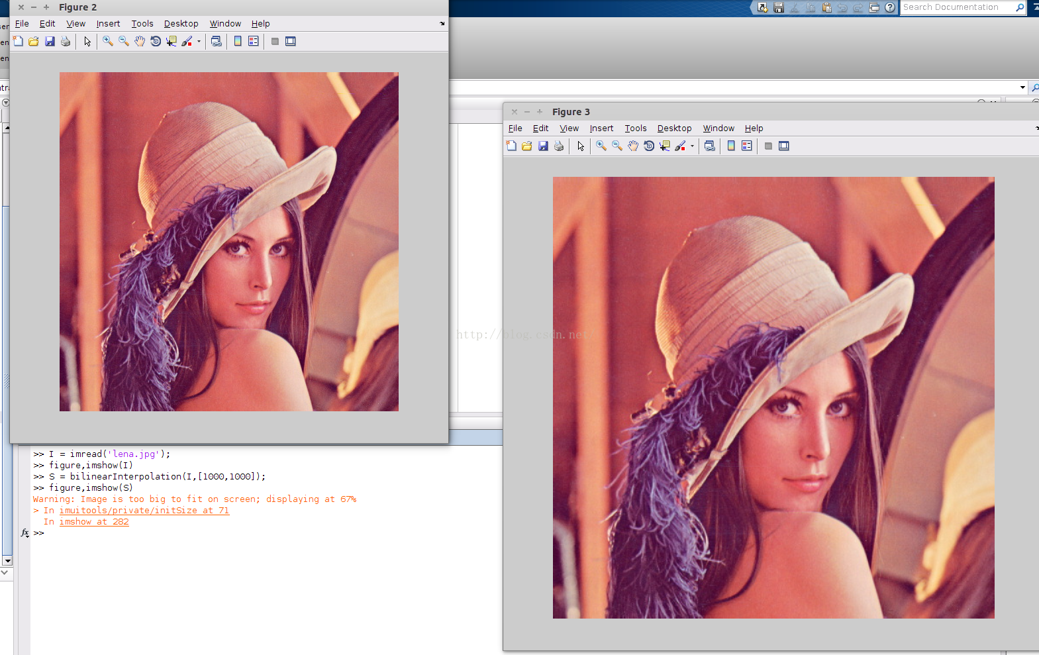The image size is (1039, 655).
Task: Hide plot tools in Figure 3
Action: (x=768, y=146)
